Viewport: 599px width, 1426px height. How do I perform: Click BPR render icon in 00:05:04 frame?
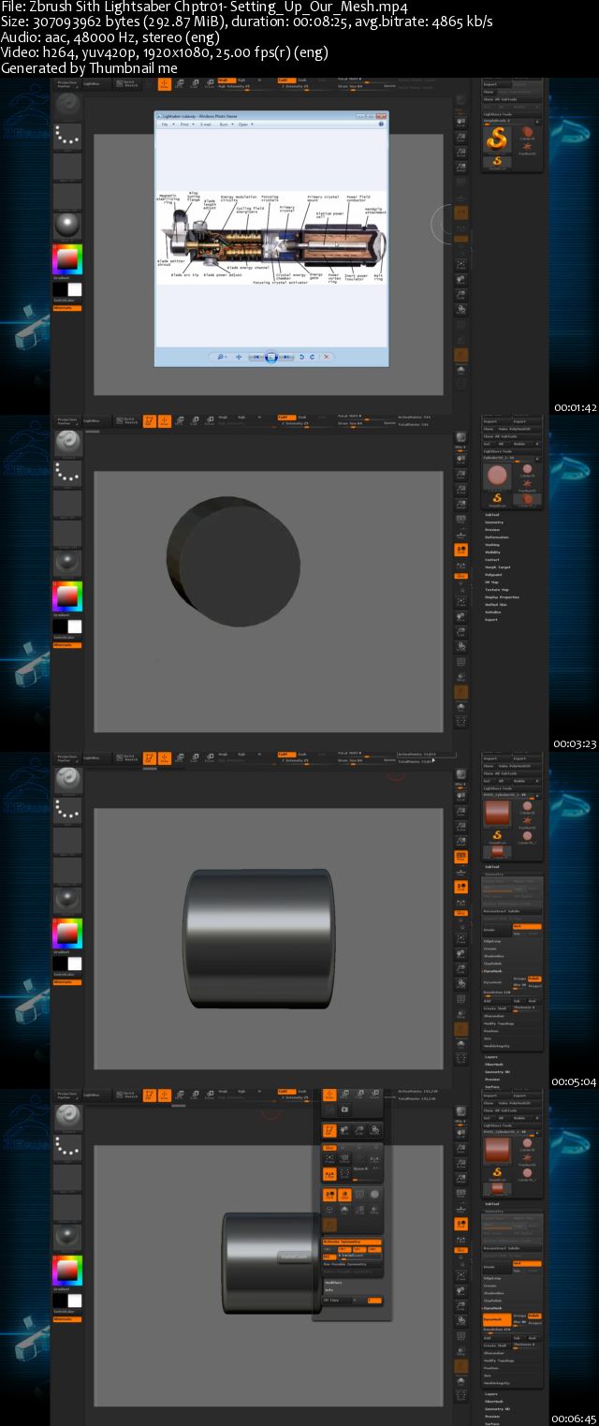click(x=460, y=773)
